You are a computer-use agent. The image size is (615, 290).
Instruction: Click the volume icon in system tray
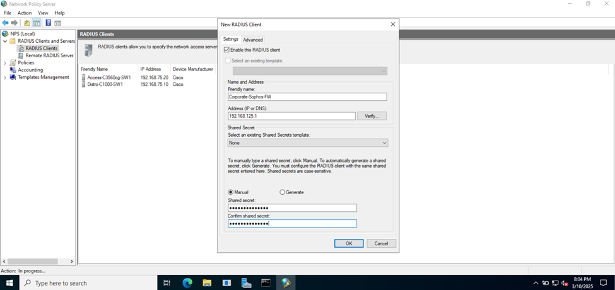coord(565,282)
